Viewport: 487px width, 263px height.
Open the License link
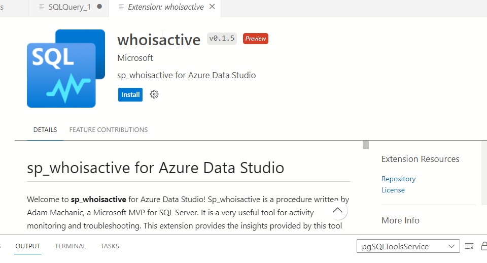coord(393,190)
